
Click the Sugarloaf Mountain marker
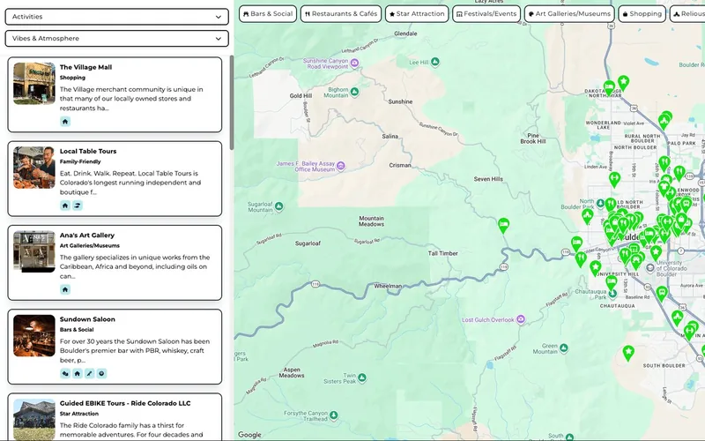tap(279, 206)
